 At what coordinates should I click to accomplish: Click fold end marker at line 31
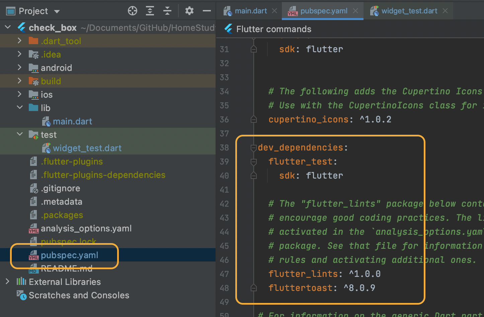pos(254,49)
